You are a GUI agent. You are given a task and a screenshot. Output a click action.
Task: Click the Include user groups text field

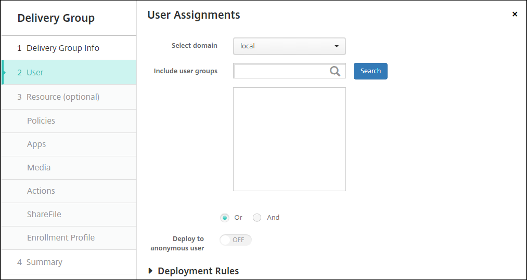tap(281, 71)
